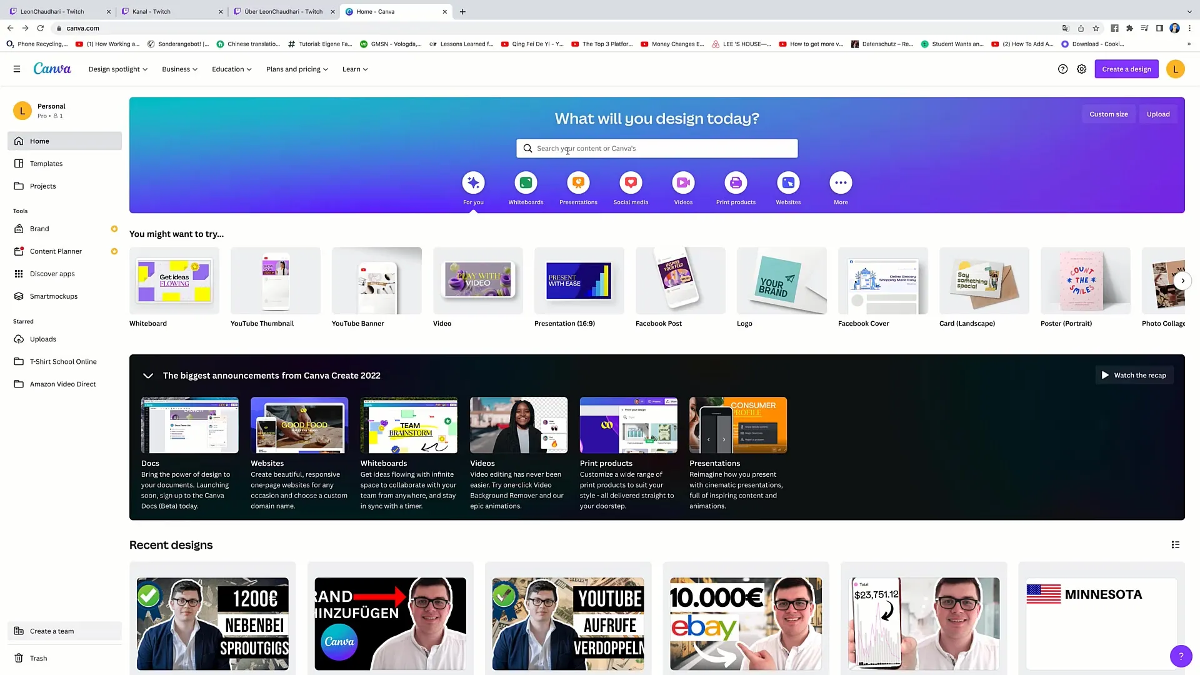1200x675 pixels.
Task: Click the browser back arrow
Action: point(10,28)
